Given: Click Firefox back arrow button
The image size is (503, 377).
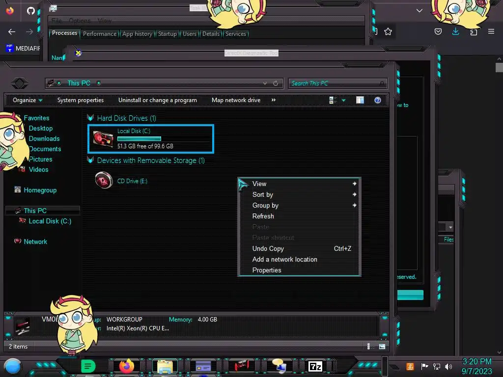Looking at the screenshot, I should point(12,32).
